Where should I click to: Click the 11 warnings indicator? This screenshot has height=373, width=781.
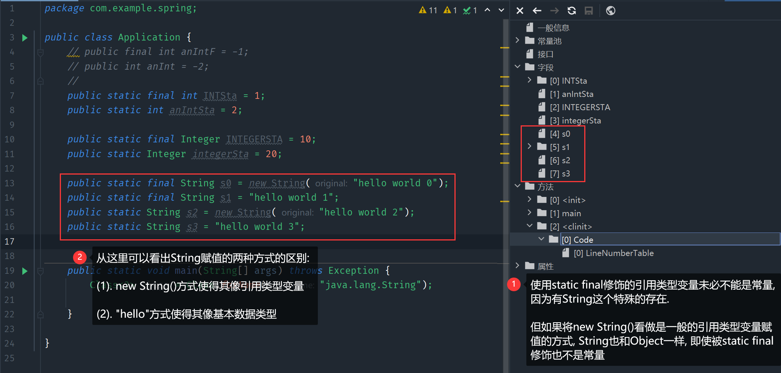click(x=428, y=10)
